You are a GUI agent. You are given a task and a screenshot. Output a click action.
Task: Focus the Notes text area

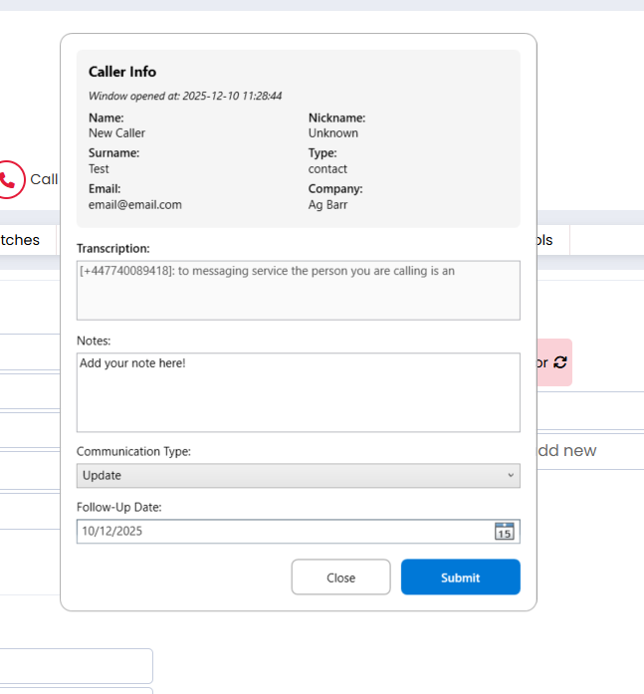[298, 392]
